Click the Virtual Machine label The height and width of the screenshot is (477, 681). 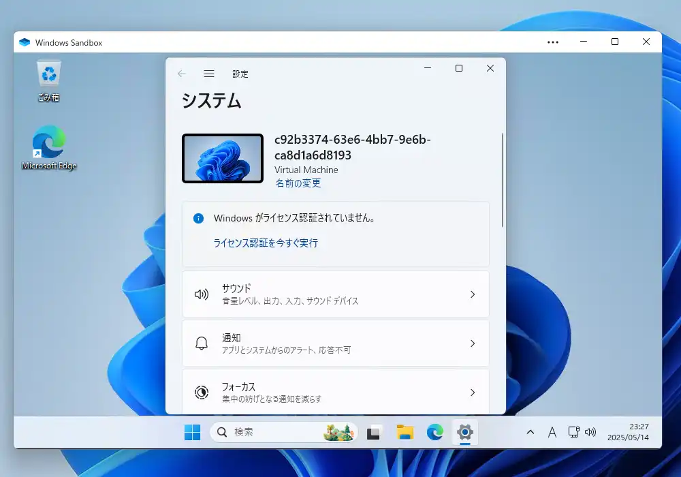pos(306,170)
